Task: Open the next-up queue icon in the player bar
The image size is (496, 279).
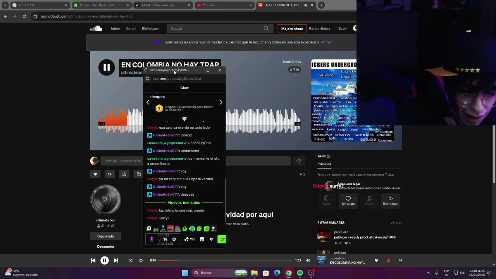Action: tap(401, 260)
